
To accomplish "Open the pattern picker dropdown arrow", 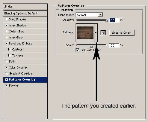I will click(x=96, y=32).
